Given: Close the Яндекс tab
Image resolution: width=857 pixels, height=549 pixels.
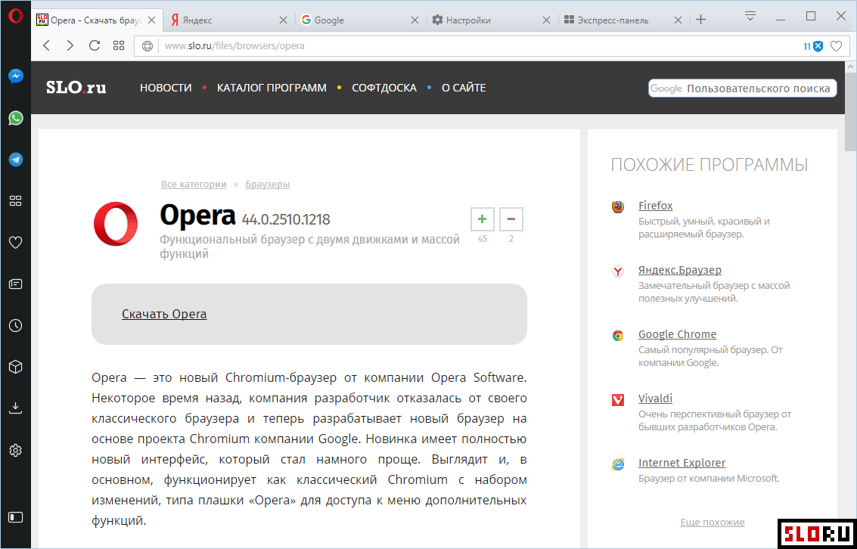Looking at the screenshot, I should point(283,20).
